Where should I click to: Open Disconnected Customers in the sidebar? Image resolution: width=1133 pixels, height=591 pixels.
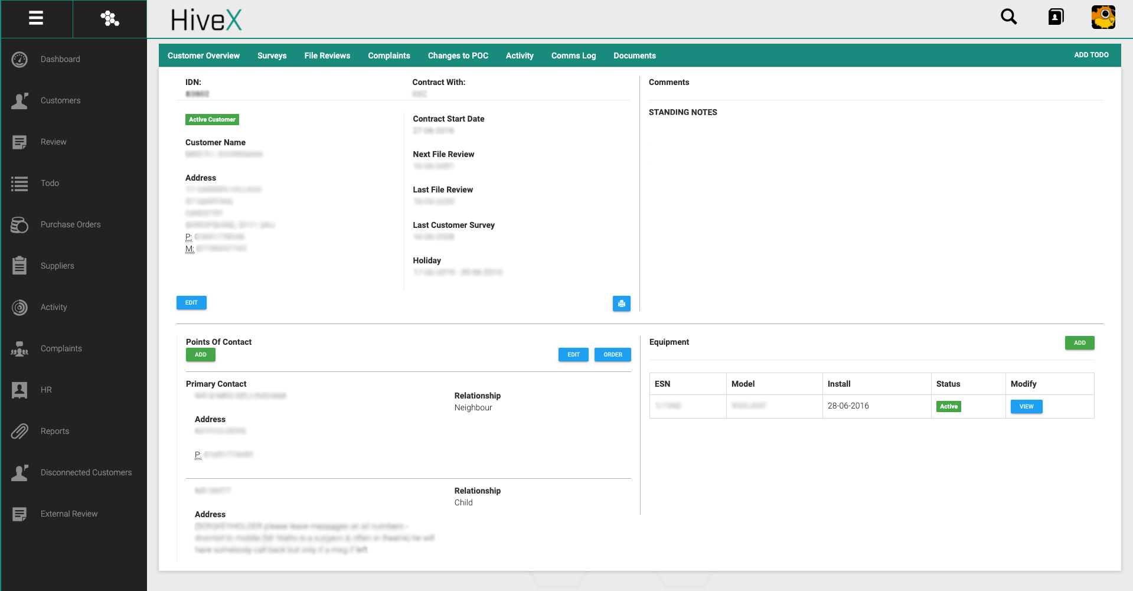click(x=86, y=473)
